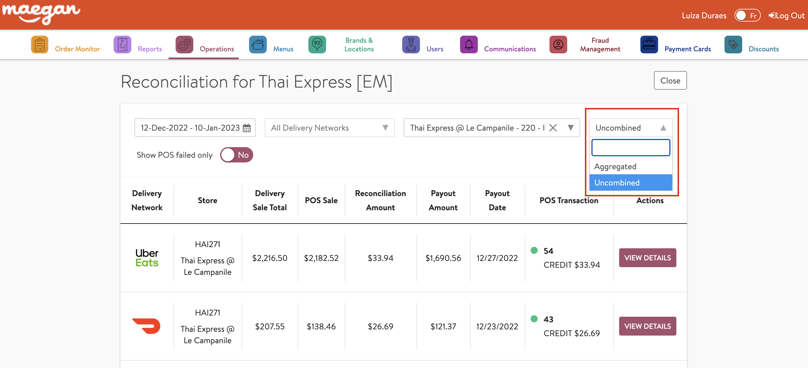Click the Brands & Locations fork icon
This screenshot has height=368, width=808.
(317, 45)
